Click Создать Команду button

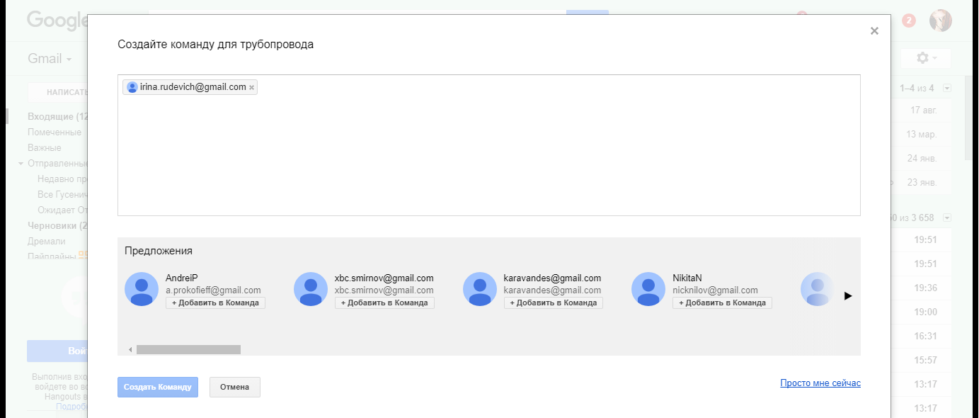click(x=158, y=387)
